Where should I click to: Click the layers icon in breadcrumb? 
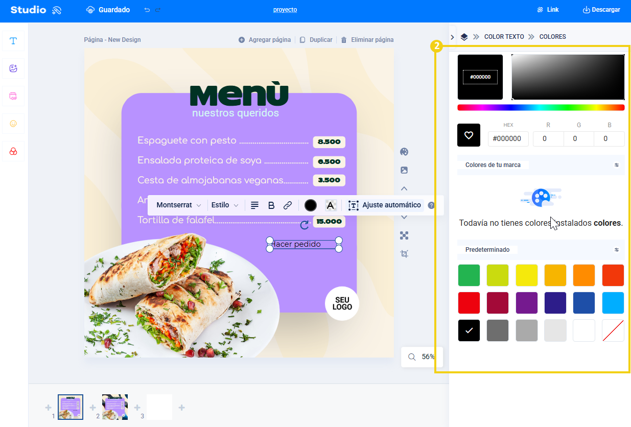(x=464, y=37)
